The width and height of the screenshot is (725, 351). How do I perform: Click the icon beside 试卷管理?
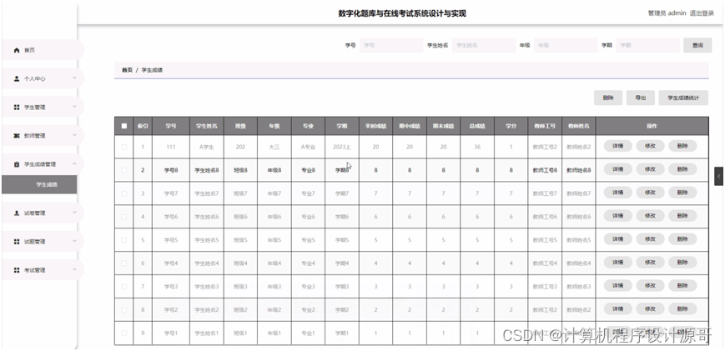point(17,213)
